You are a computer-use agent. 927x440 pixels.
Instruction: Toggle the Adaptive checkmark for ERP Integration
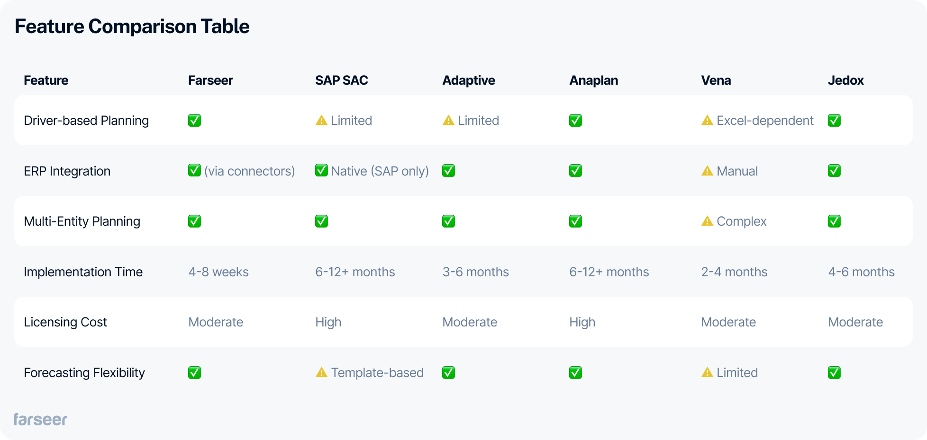(x=448, y=171)
